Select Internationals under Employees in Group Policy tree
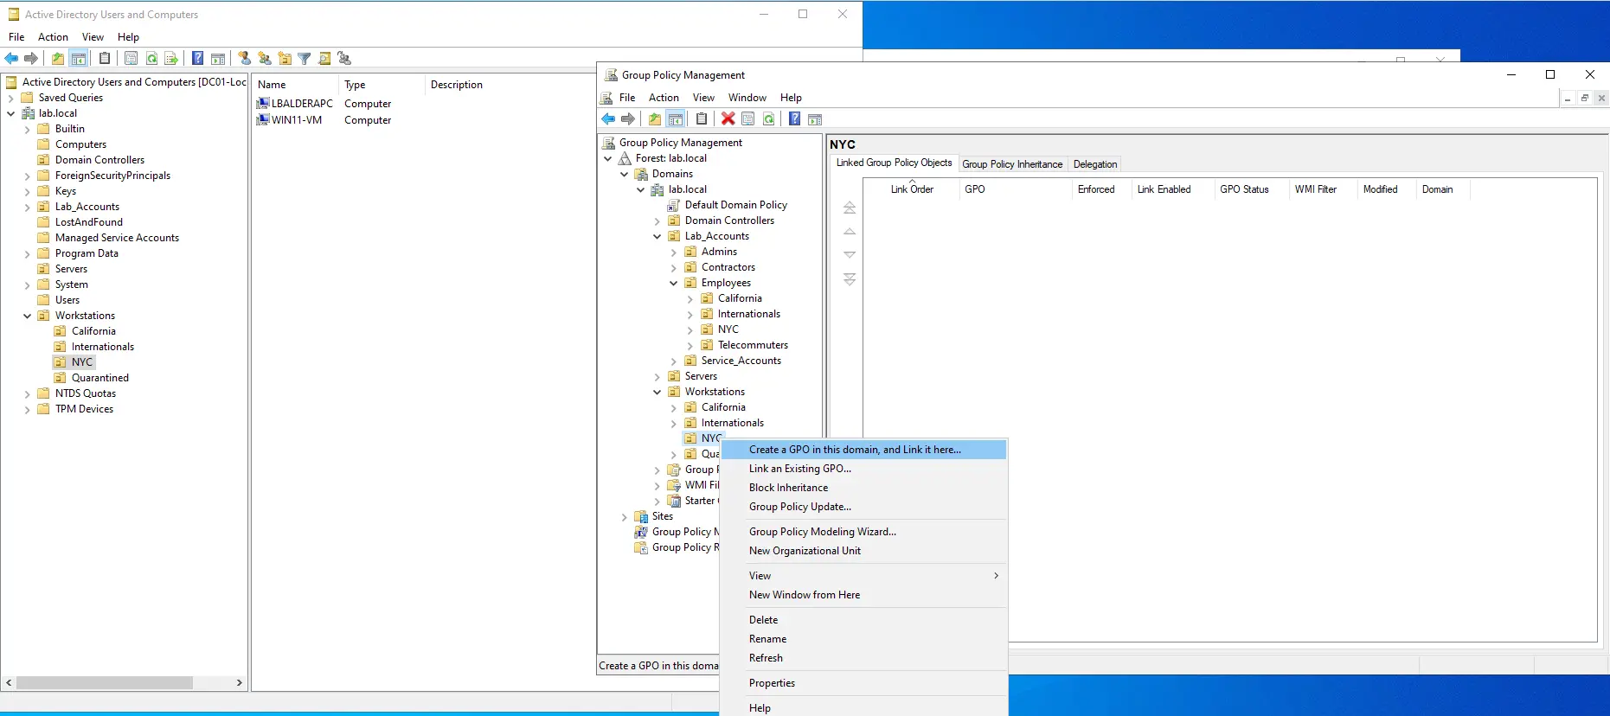This screenshot has height=716, width=1610. pyautogui.click(x=749, y=314)
